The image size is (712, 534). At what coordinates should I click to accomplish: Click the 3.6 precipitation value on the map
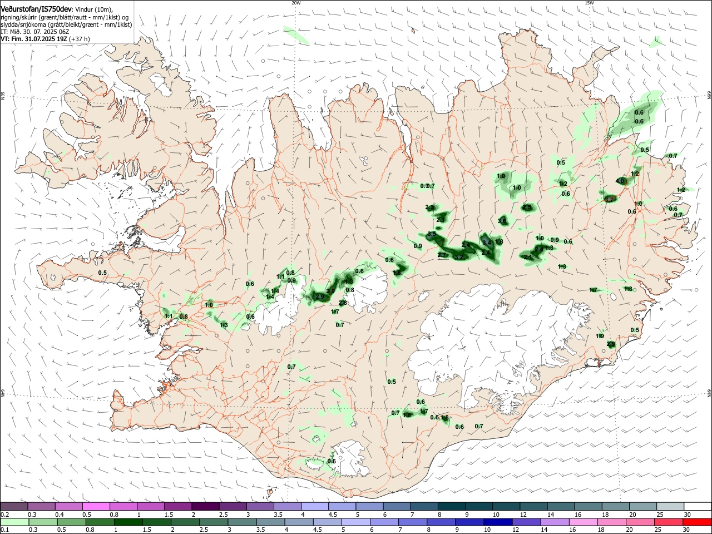click(x=502, y=221)
